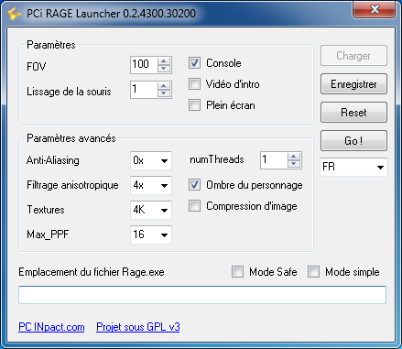This screenshot has height=349, width=402.
Task: Open the Projet sous GPL v3 link
Action: (x=138, y=327)
